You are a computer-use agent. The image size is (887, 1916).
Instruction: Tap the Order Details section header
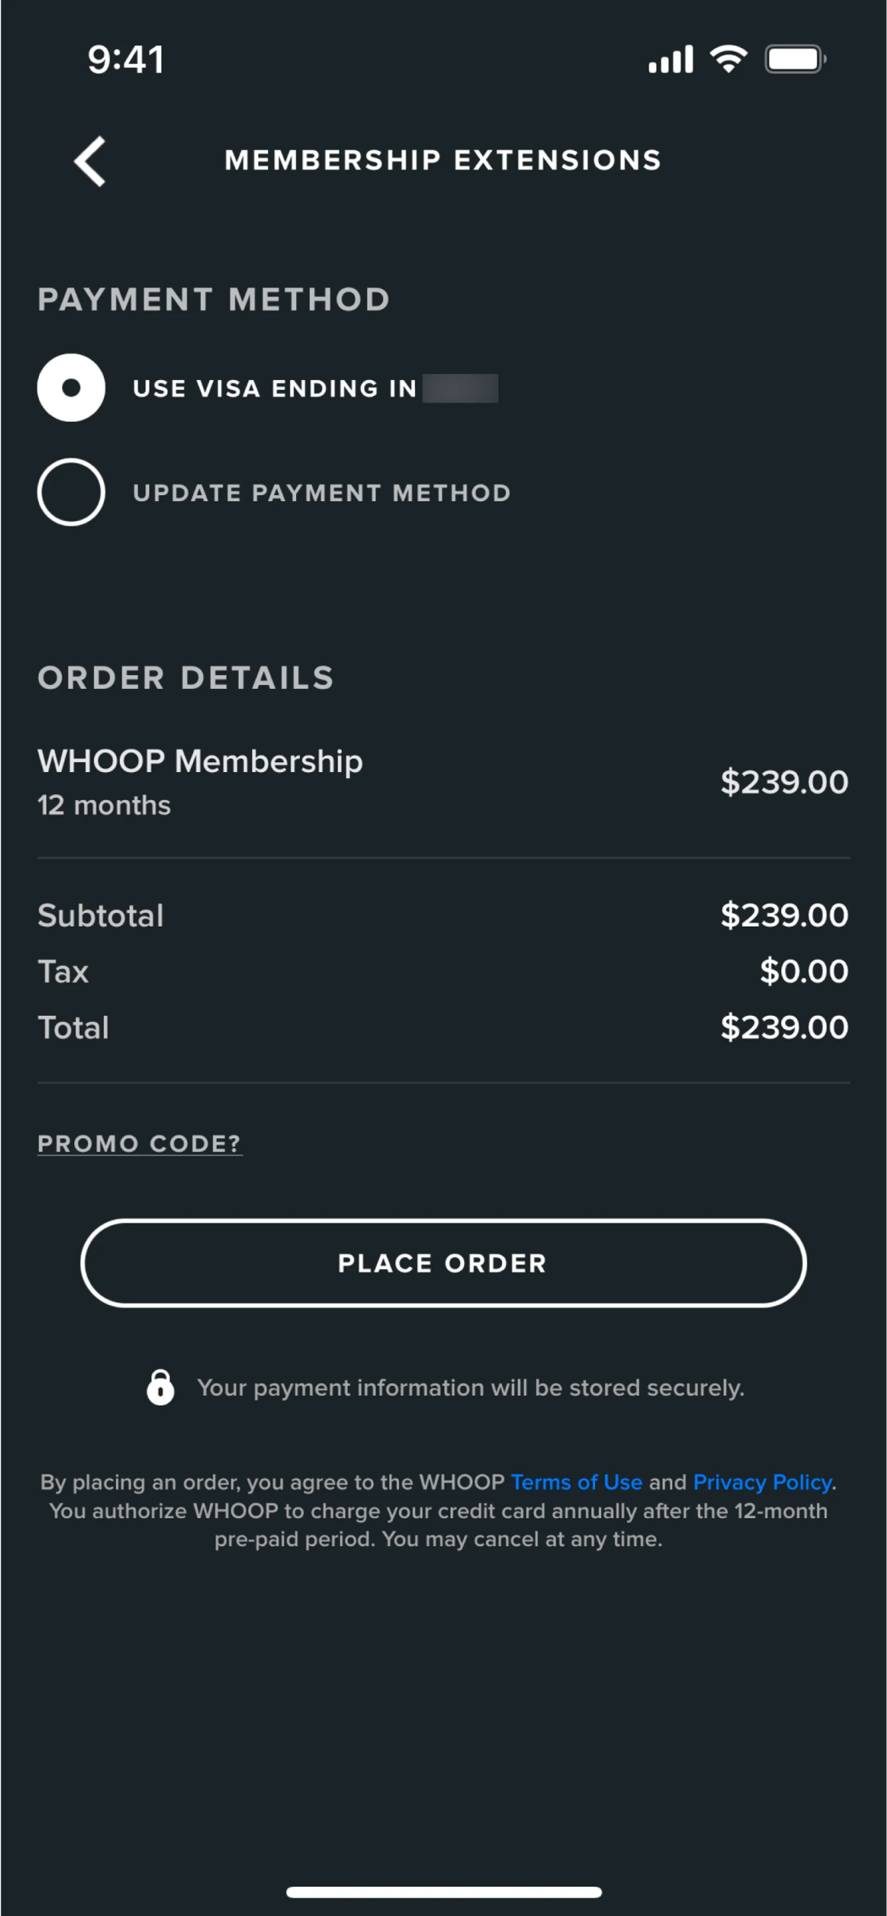[x=185, y=678]
